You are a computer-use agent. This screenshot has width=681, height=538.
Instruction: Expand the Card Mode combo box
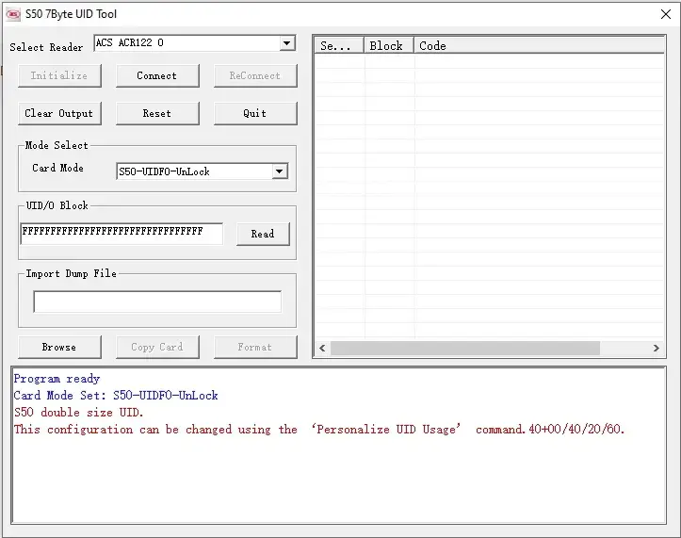pyautogui.click(x=279, y=171)
